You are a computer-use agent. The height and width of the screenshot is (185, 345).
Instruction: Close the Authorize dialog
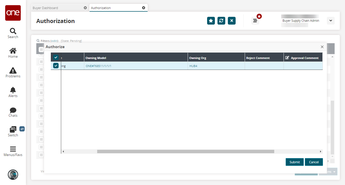(322, 47)
